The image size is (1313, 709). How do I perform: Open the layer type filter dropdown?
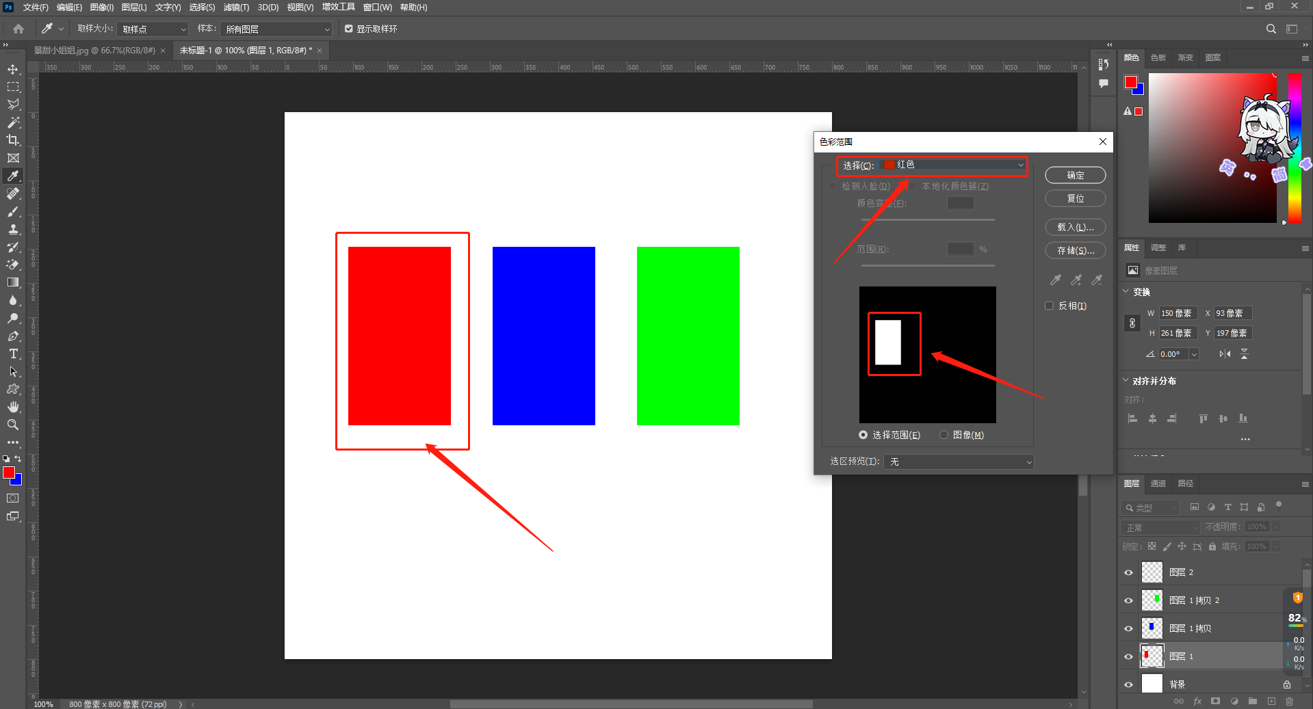coord(1151,508)
